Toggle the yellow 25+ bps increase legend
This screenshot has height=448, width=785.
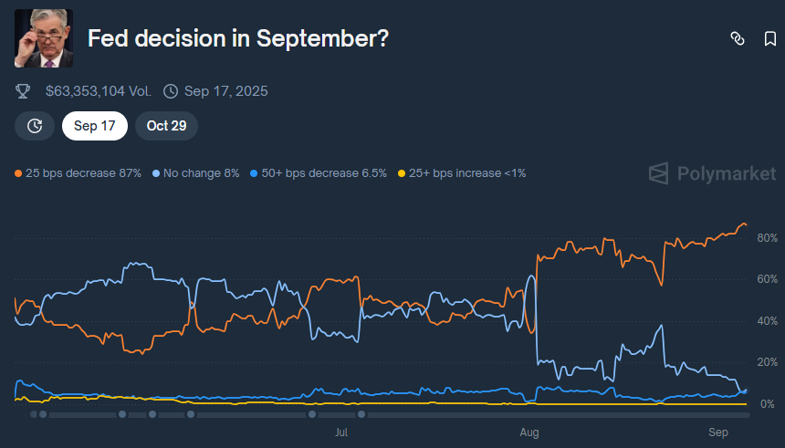462,173
